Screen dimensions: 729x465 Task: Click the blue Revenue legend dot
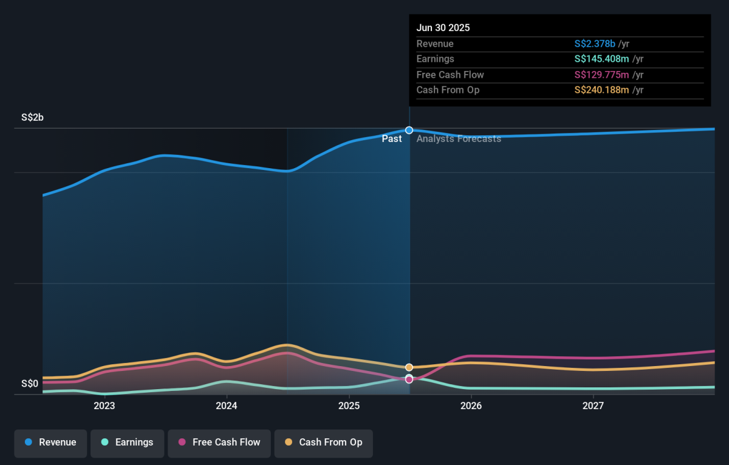[x=29, y=443]
